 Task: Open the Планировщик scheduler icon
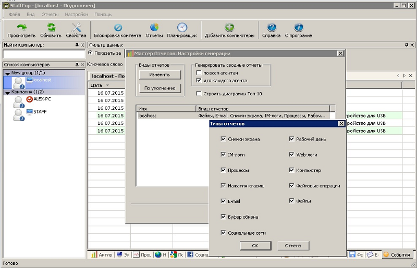click(182, 28)
